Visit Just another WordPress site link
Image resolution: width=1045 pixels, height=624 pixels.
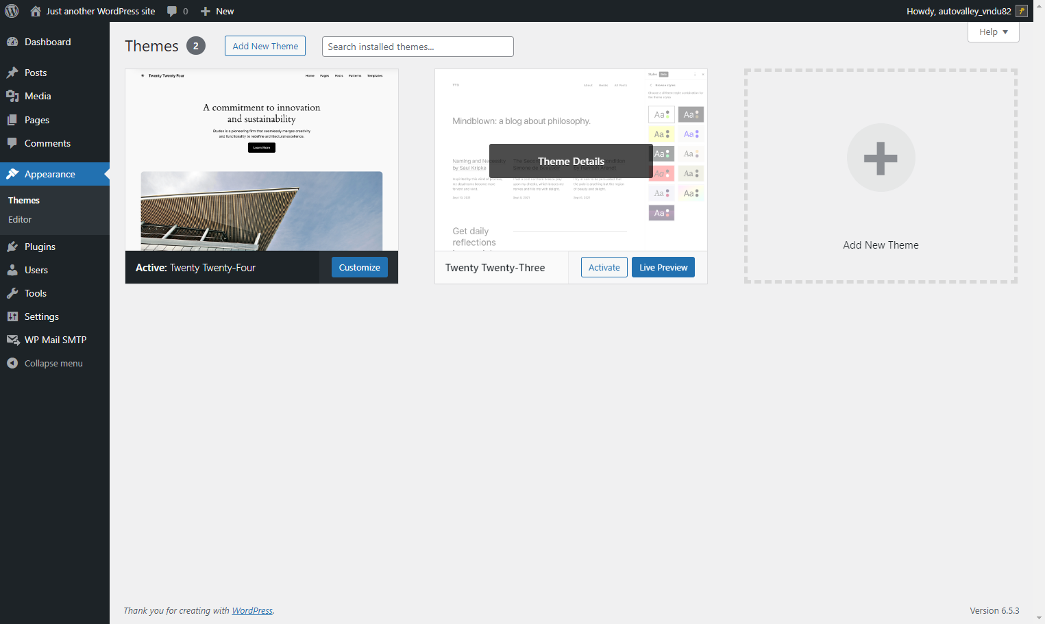coord(93,11)
